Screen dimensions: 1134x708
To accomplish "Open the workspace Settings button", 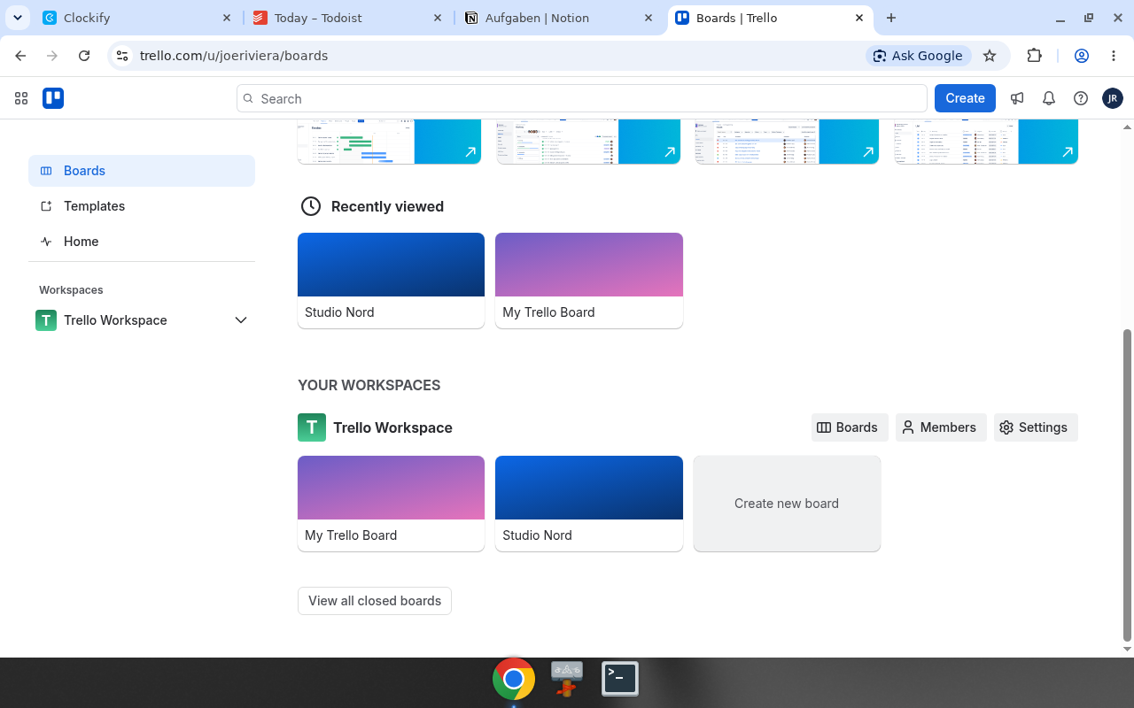I will click(x=1036, y=427).
